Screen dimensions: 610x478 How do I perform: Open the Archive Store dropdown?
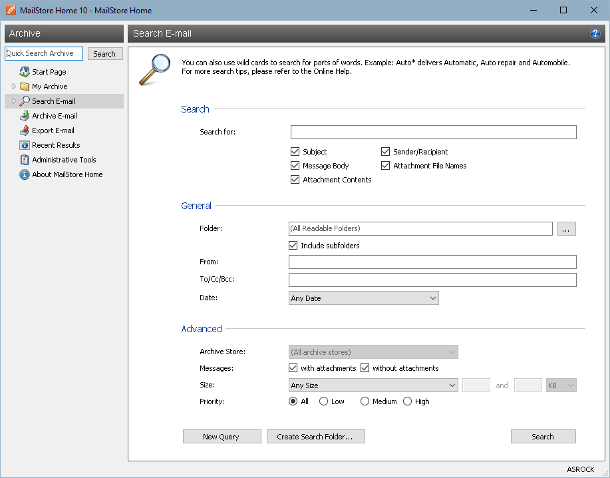(373, 352)
